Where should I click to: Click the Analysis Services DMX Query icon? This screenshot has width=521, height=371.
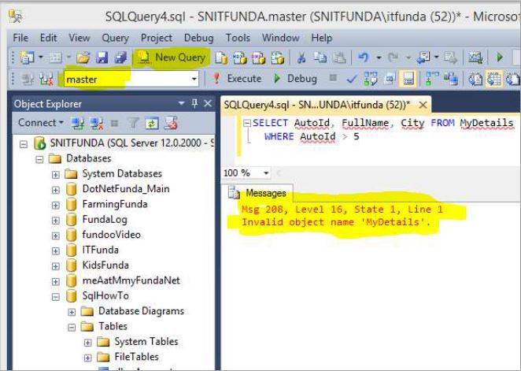pyautogui.click(x=258, y=58)
